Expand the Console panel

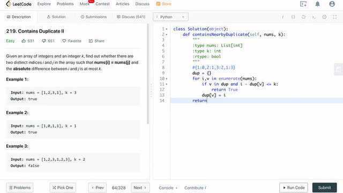pyautogui.click(x=168, y=188)
